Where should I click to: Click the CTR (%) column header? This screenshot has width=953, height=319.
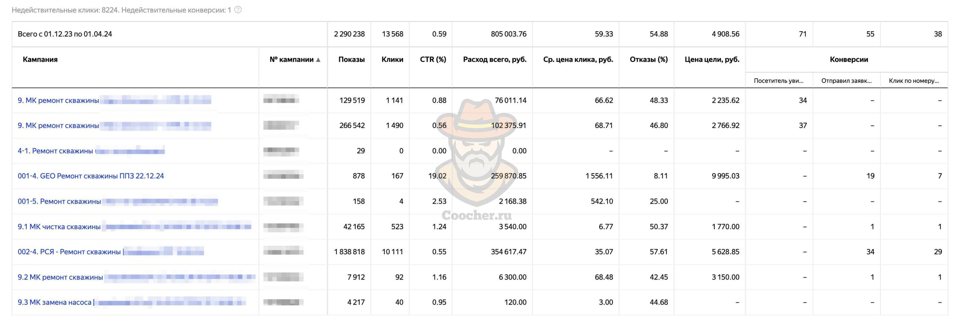(433, 60)
